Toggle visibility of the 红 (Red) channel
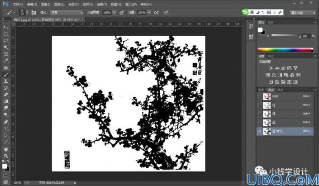The height and width of the screenshot is (186, 319). point(259,105)
